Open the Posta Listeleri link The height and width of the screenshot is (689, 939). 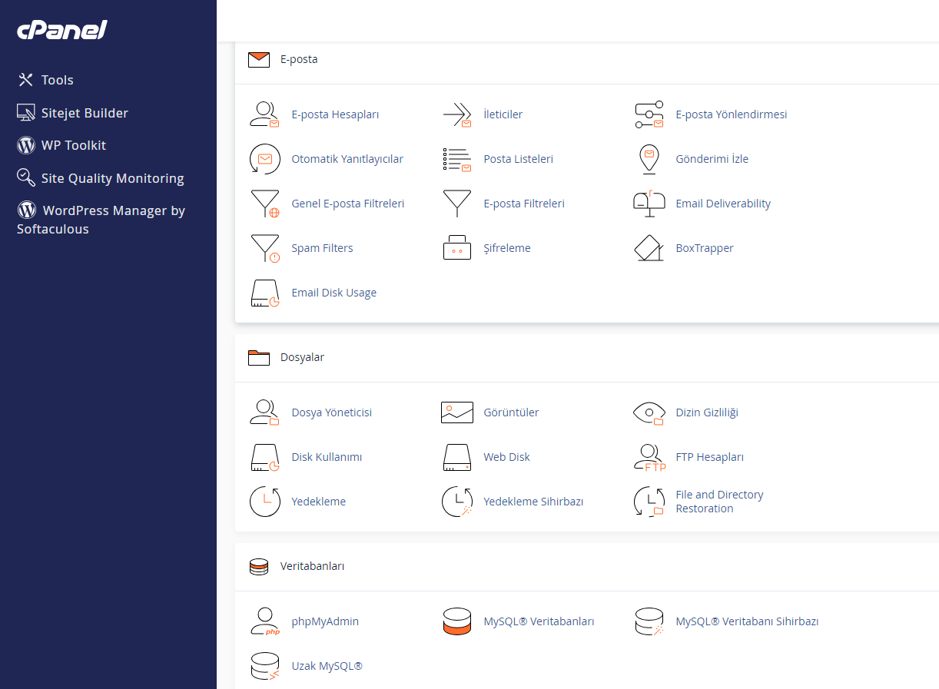click(x=519, y=159)
